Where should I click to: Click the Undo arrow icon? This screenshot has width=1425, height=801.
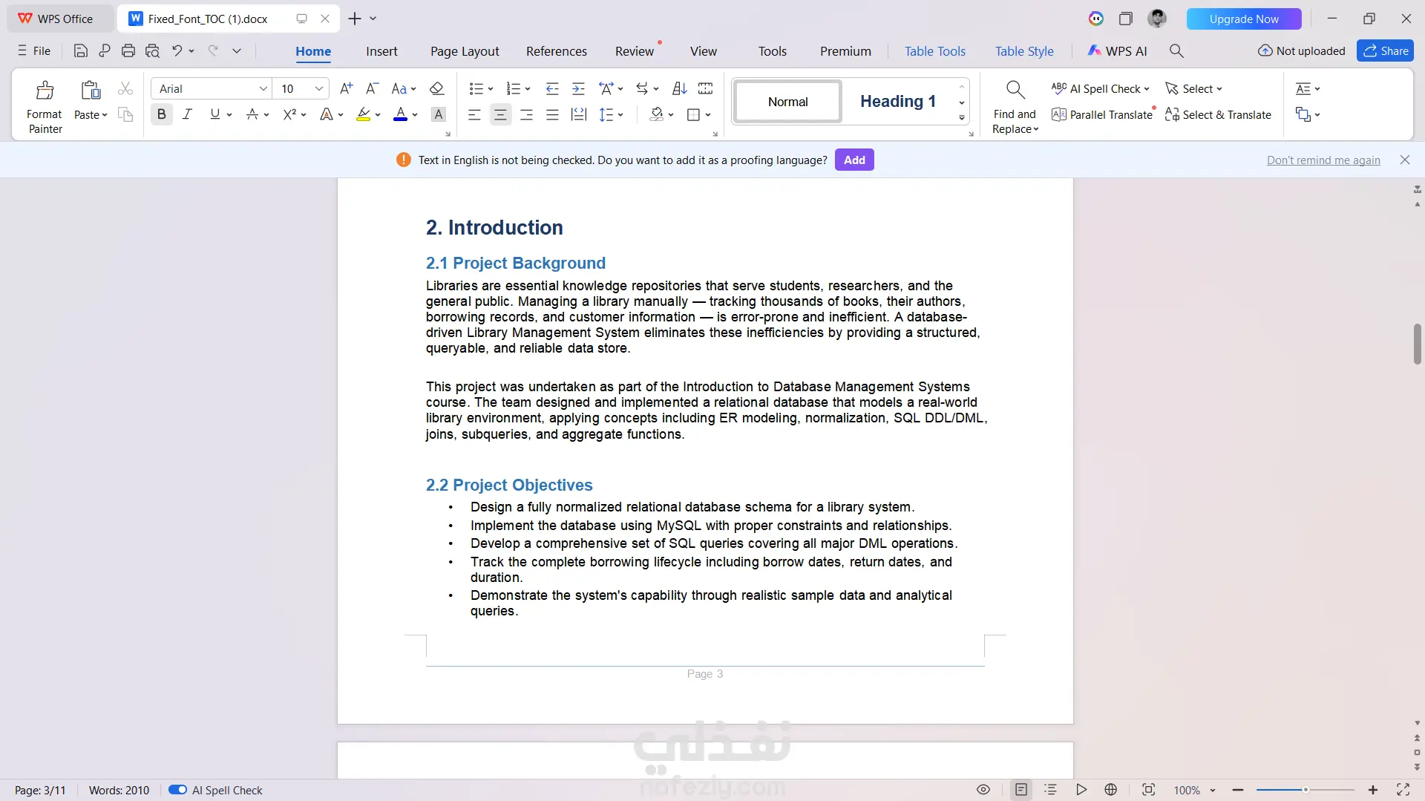pyautogui.click(x=177, y=50)
